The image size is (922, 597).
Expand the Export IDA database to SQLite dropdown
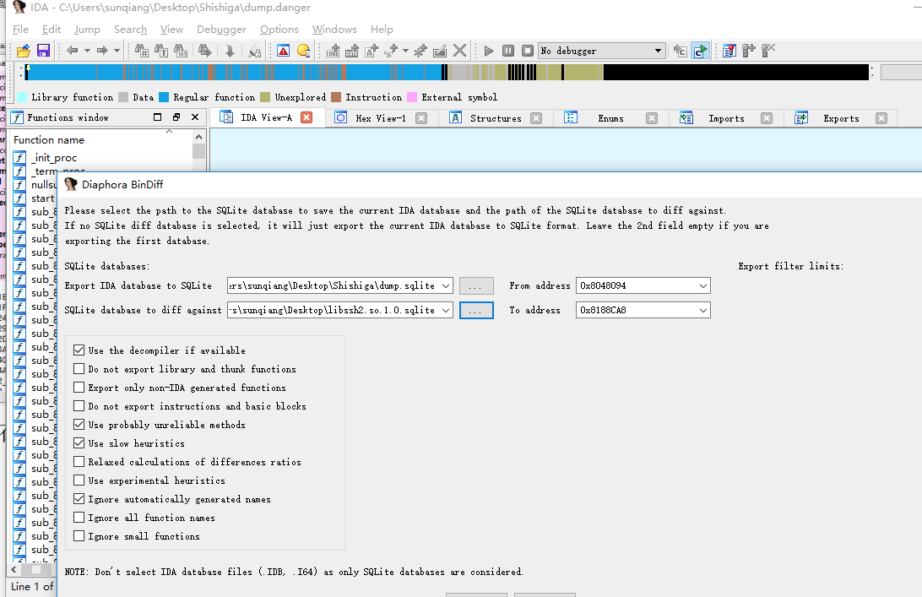coord(446,286)
